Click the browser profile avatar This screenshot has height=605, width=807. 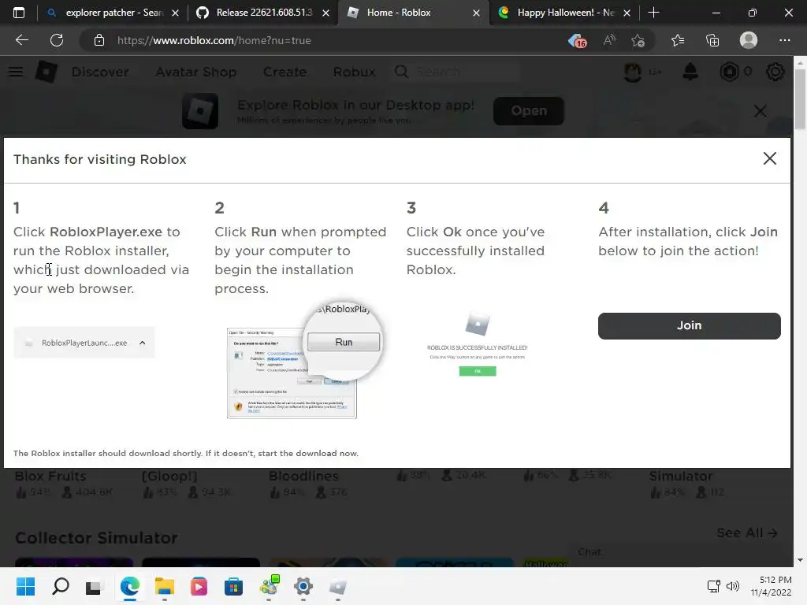pos(749,40)
